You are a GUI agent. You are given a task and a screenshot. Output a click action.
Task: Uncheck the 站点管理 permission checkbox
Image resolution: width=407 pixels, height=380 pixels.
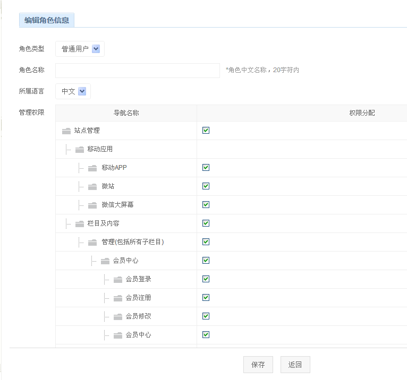206,131
